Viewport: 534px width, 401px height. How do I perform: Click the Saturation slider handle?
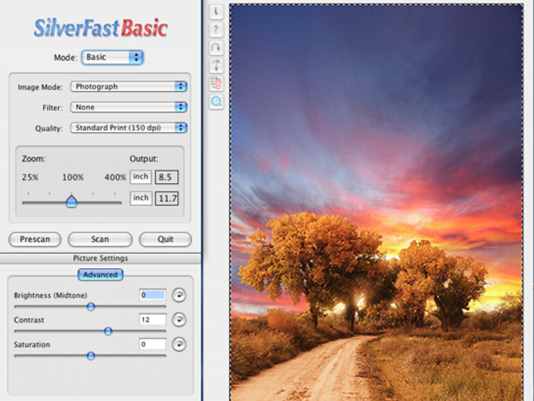coord(91,356)
